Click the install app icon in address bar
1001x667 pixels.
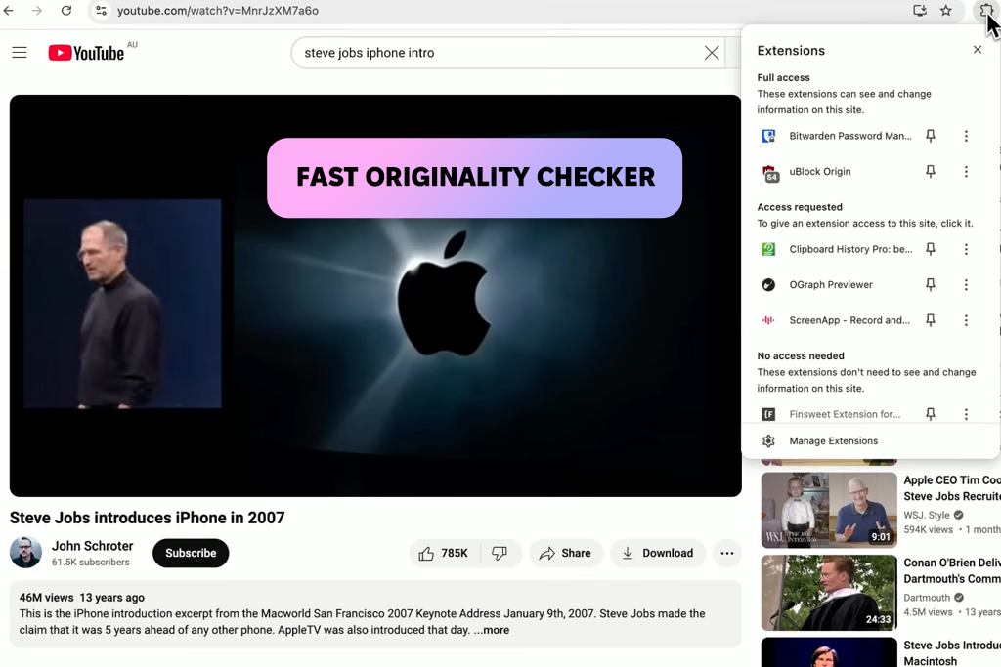(x=919, y=10)
